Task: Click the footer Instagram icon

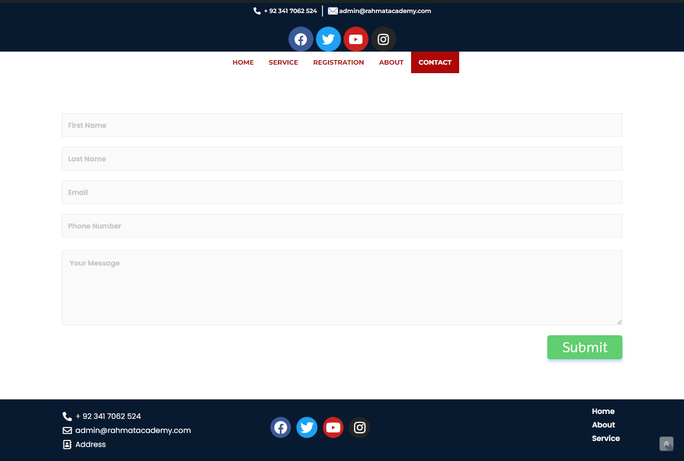Action: (x=360, y=427)
